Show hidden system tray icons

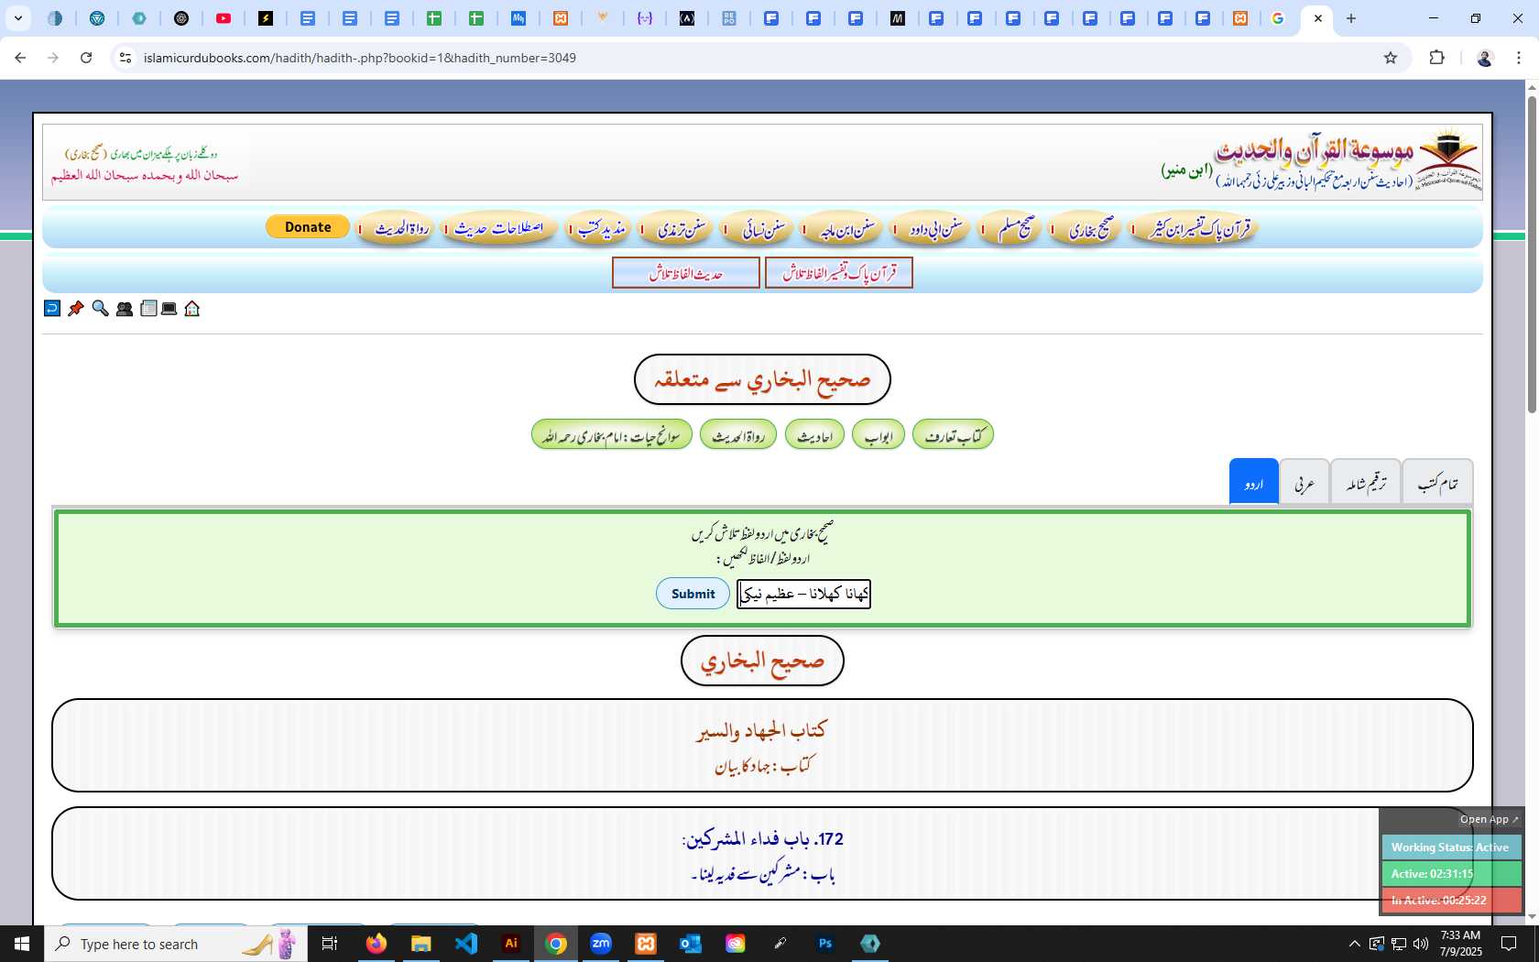point(1354,944)
